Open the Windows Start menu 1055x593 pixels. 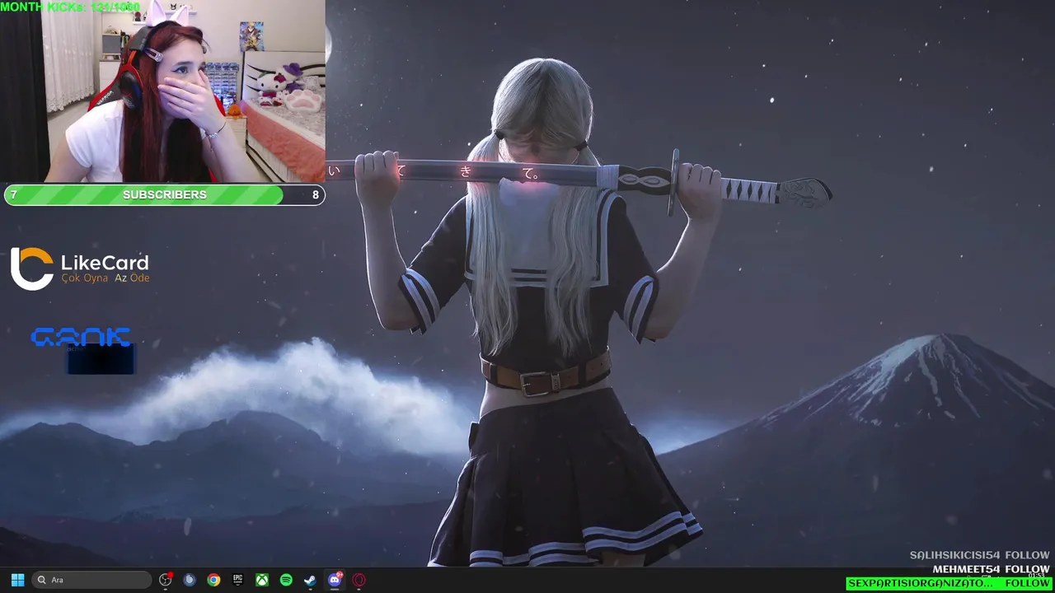coord(17,580)
